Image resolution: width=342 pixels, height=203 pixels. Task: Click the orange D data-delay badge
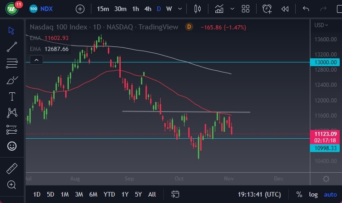point(189,27)
